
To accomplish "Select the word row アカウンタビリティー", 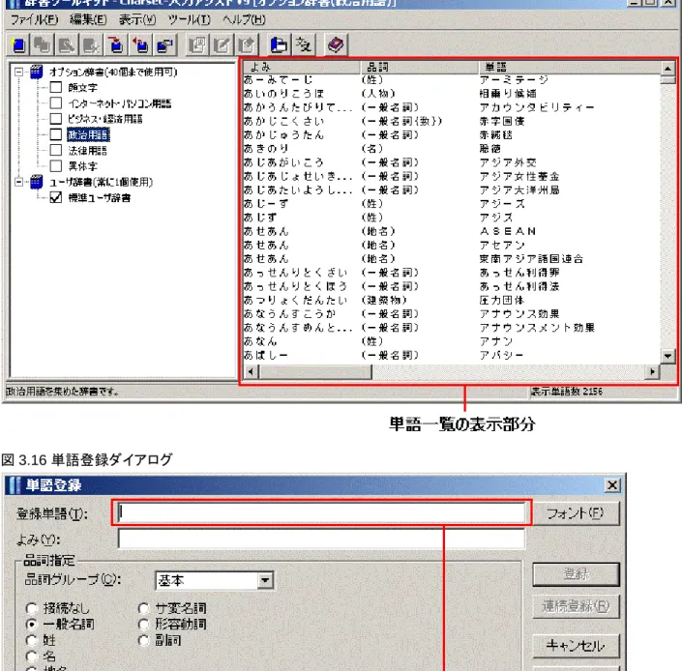I will pos(452,107).
